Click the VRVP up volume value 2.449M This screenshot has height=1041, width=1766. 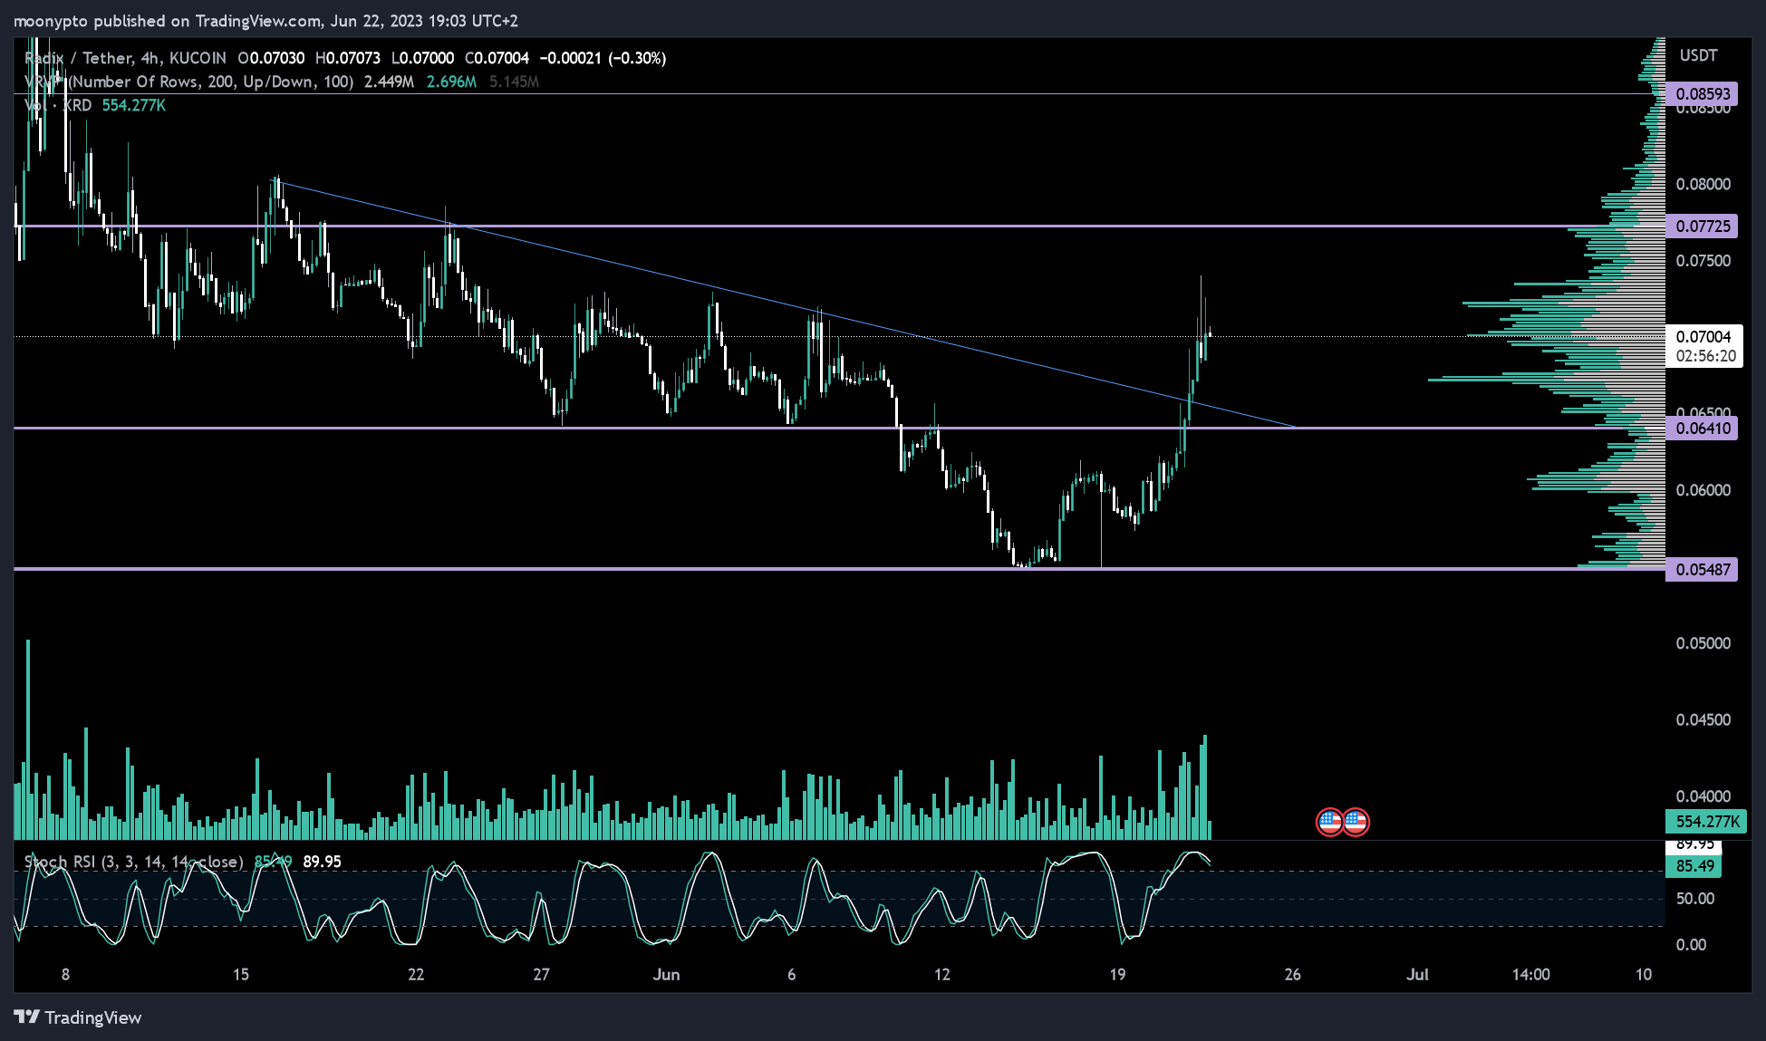389,82
